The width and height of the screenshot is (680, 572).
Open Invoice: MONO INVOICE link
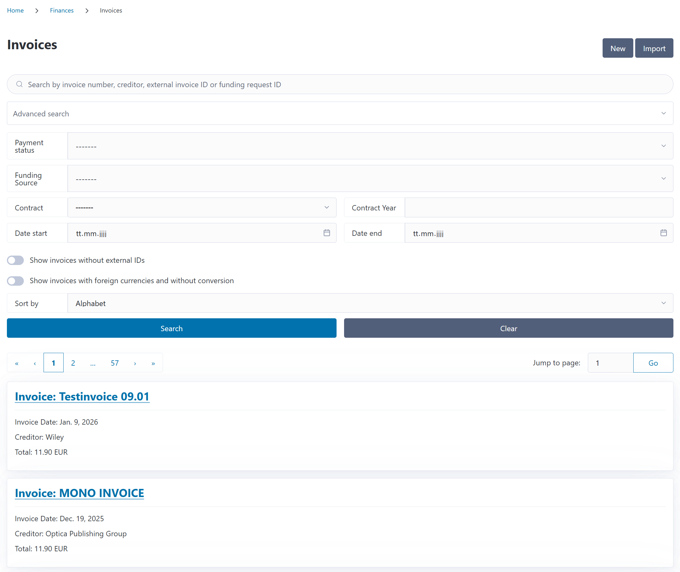coord(79,493)
